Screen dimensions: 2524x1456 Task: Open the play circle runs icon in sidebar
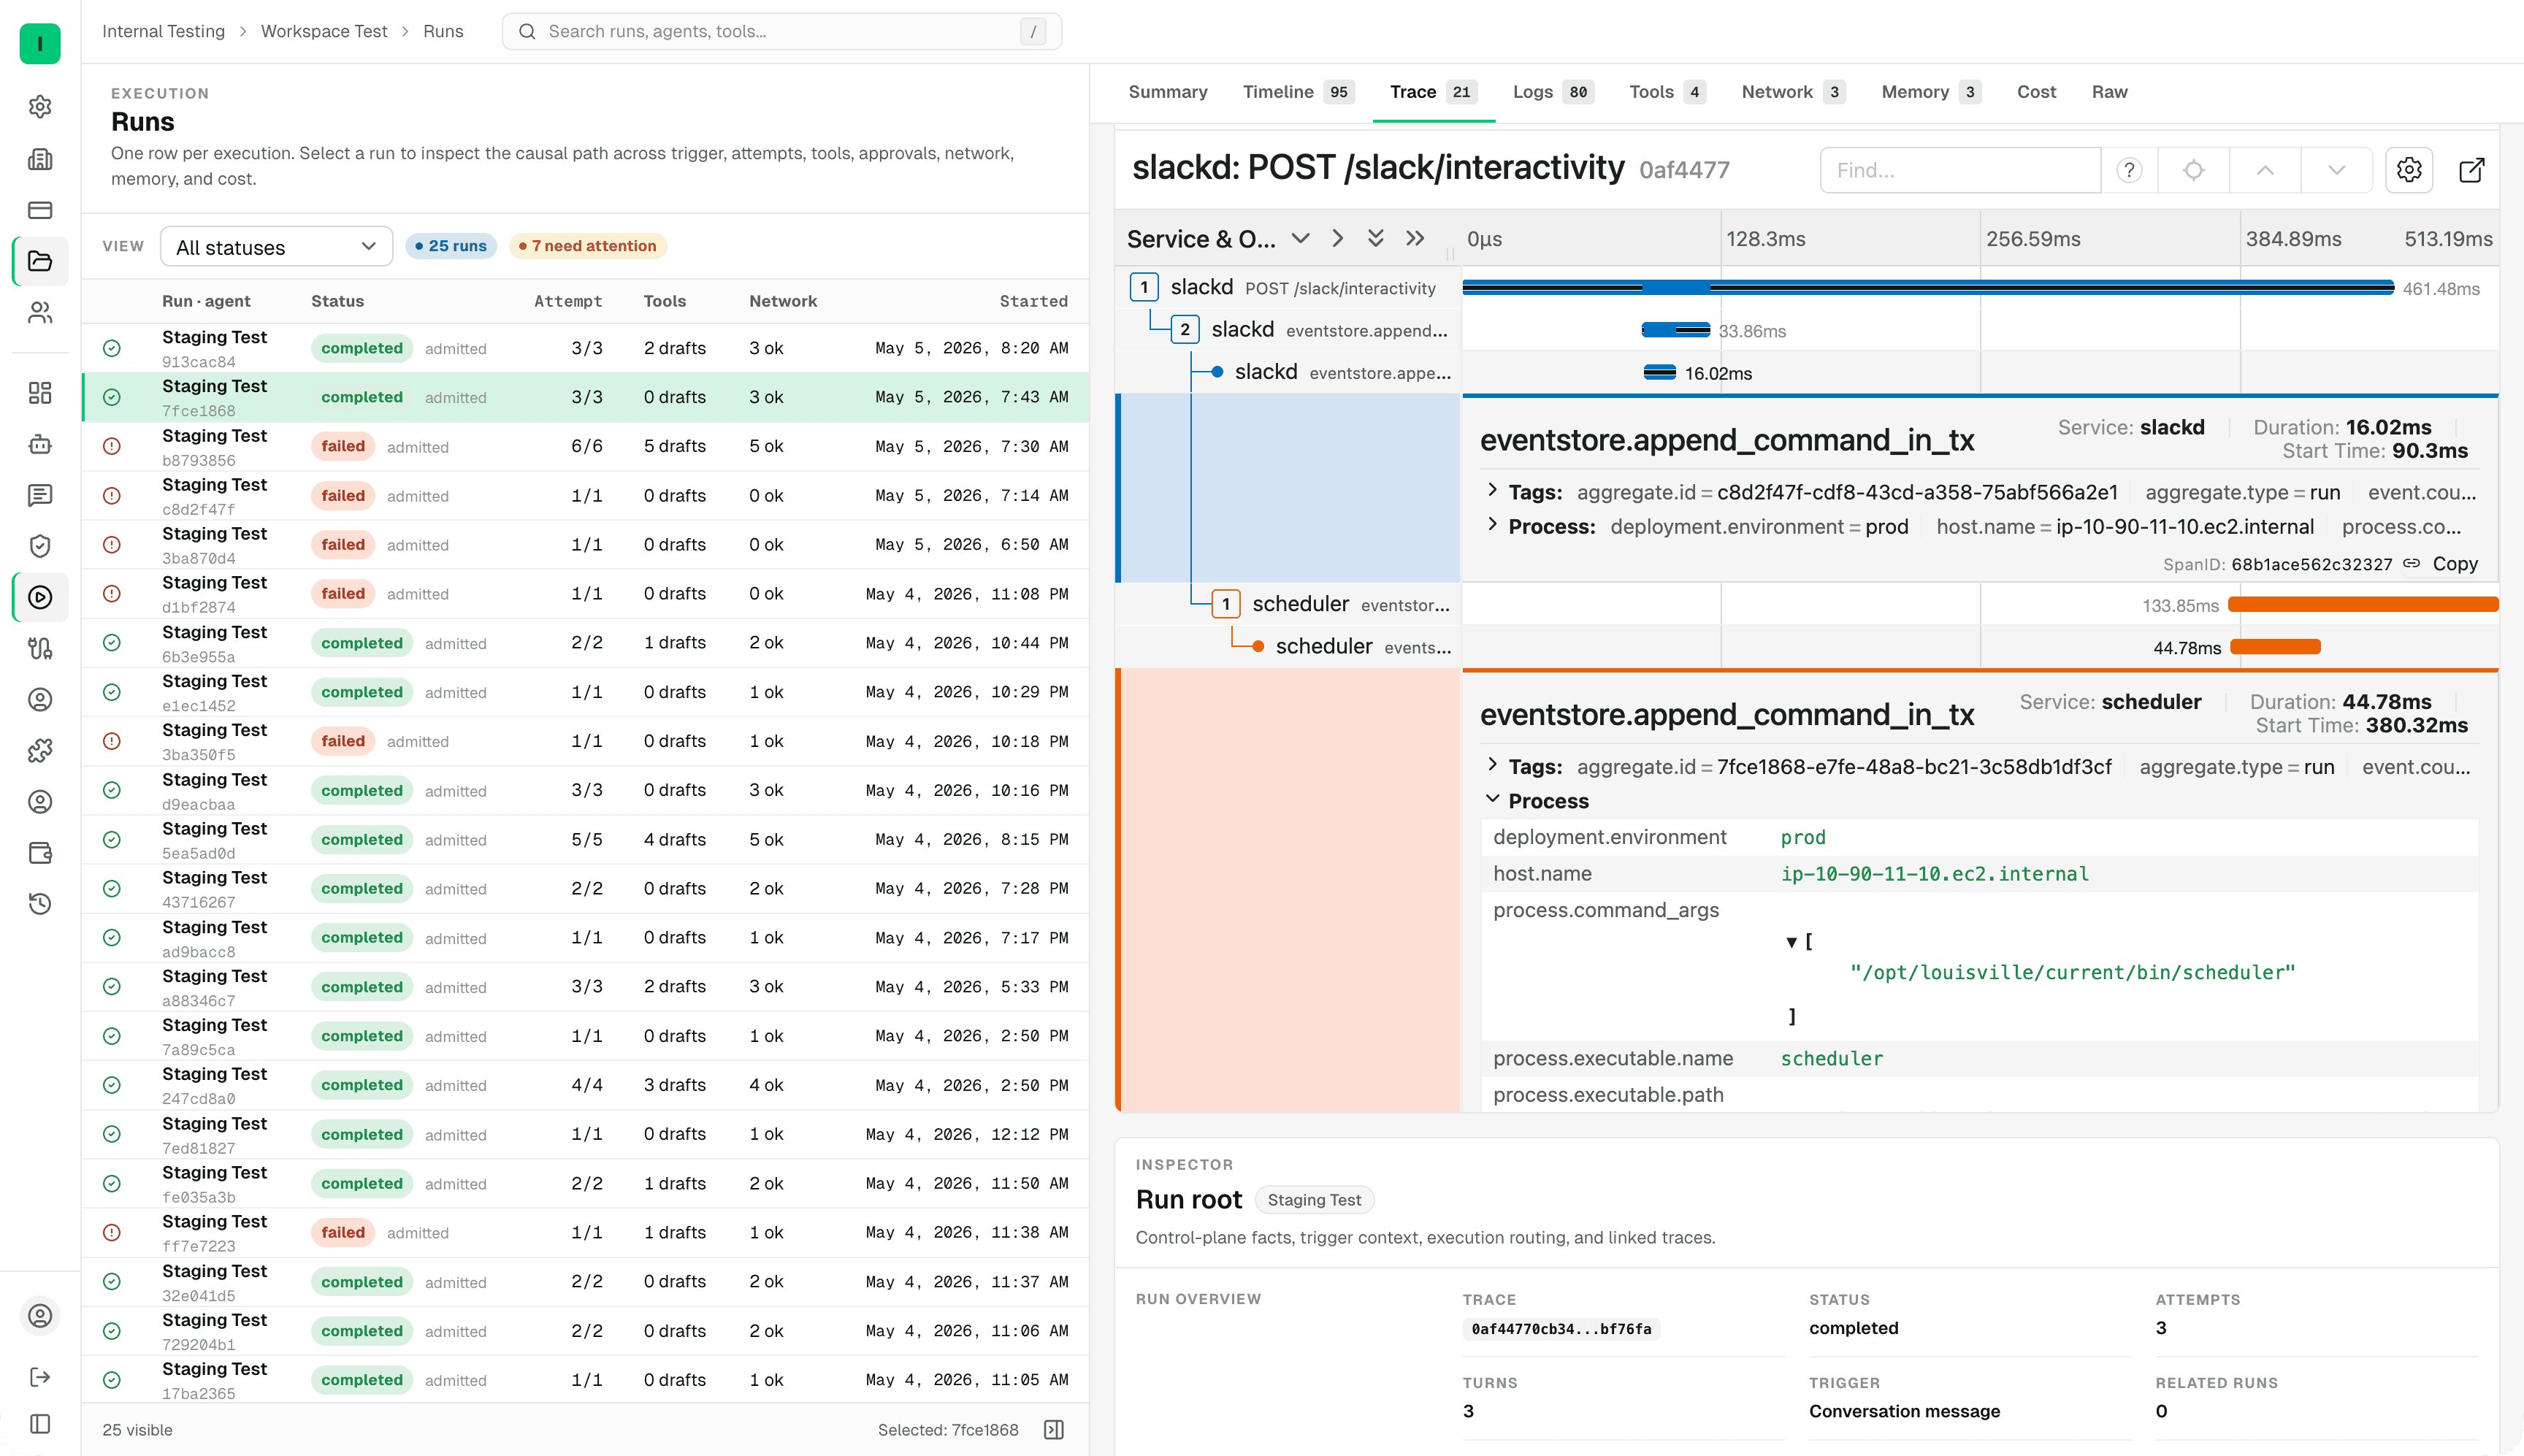pyautogui.click(x=40, y=597)
